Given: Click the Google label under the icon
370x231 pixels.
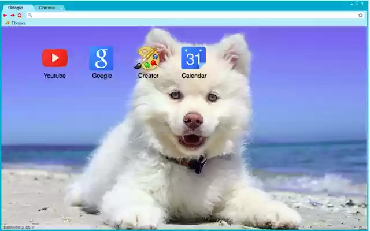Looking at the screenshot, I should coord(102,76).
